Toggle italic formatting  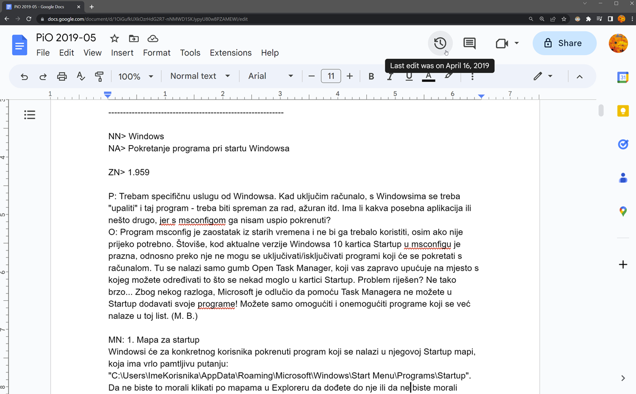pos(390,76)
